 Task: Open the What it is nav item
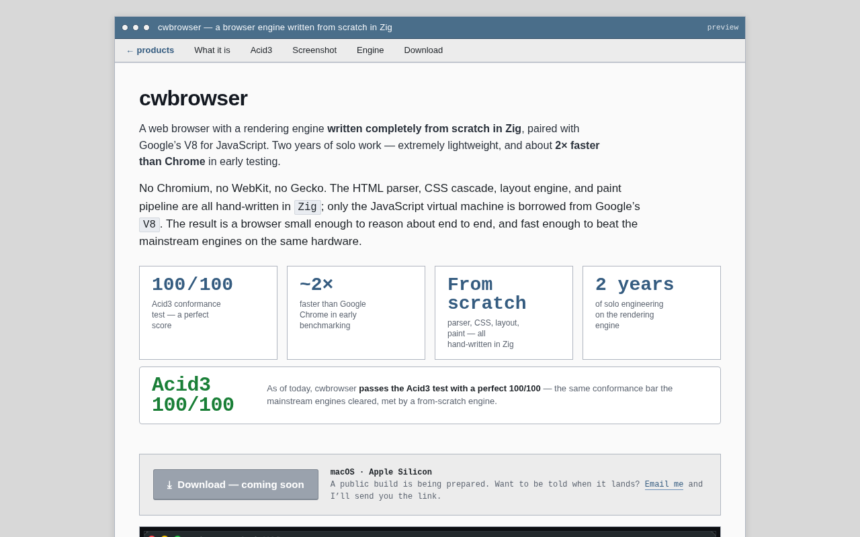pos(212,50)
